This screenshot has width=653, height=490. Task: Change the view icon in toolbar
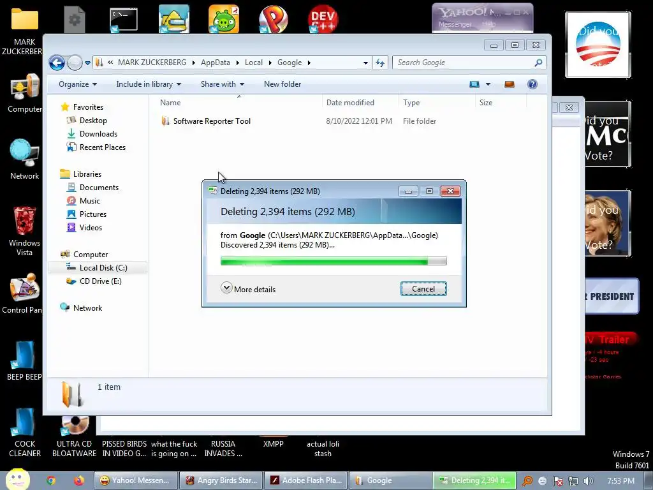[474, 84]
